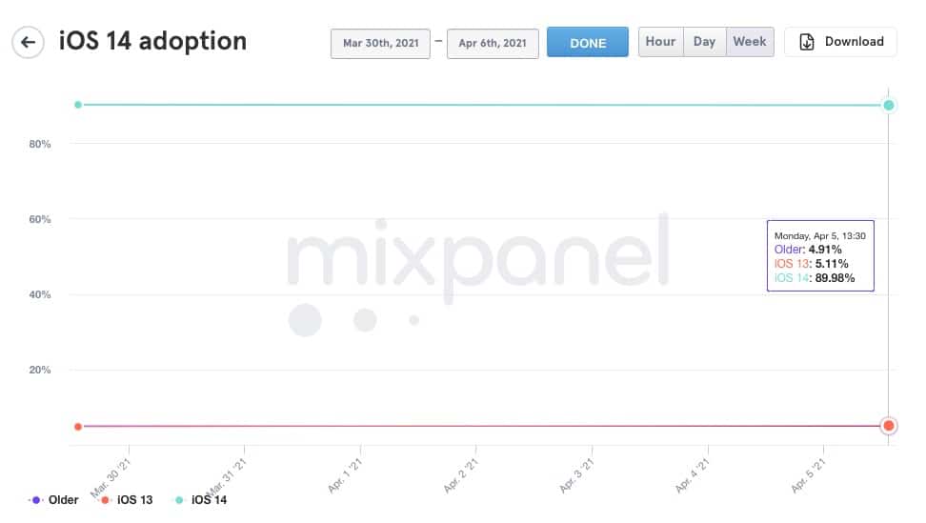
Task: Click the download icon in Download button
Action: (807, 42)
